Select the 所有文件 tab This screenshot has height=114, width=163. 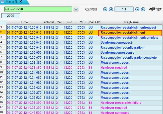12,2
